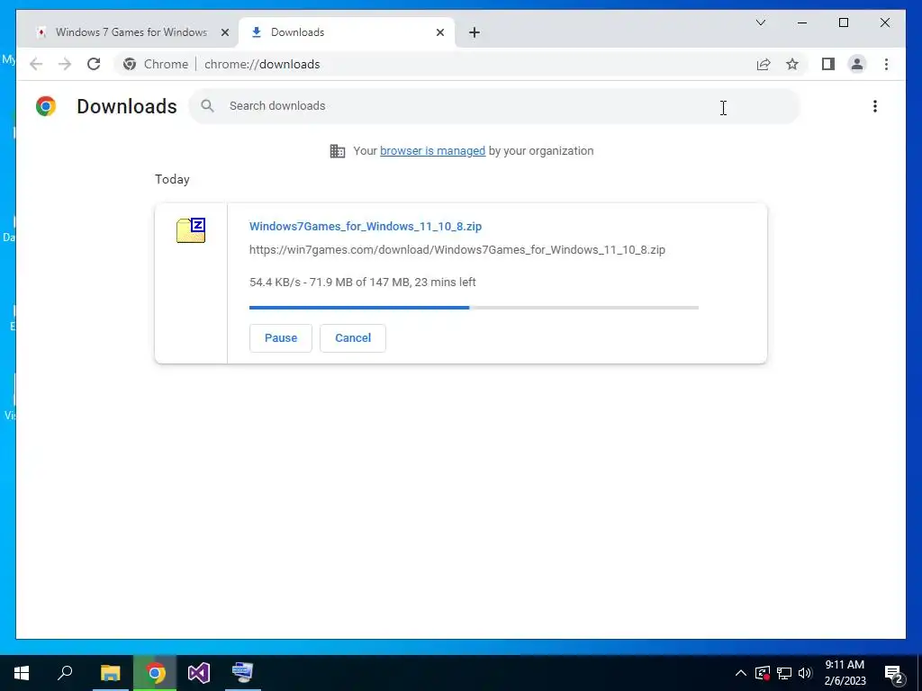Share this page using the share icon
The width and height of the screenshot is (922, 691).
coord(764,64)
